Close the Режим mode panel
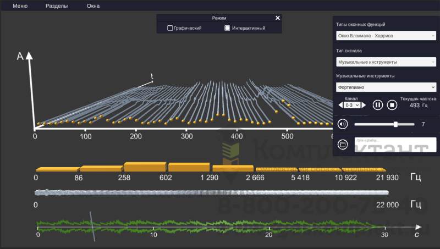The image size is (440, 249). [x=278, y=18]
